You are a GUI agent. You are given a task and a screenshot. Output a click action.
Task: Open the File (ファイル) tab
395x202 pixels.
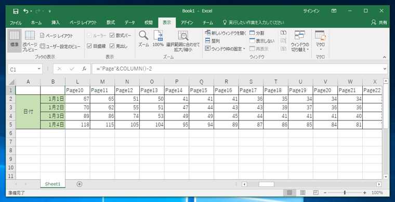tap(16, 23)
